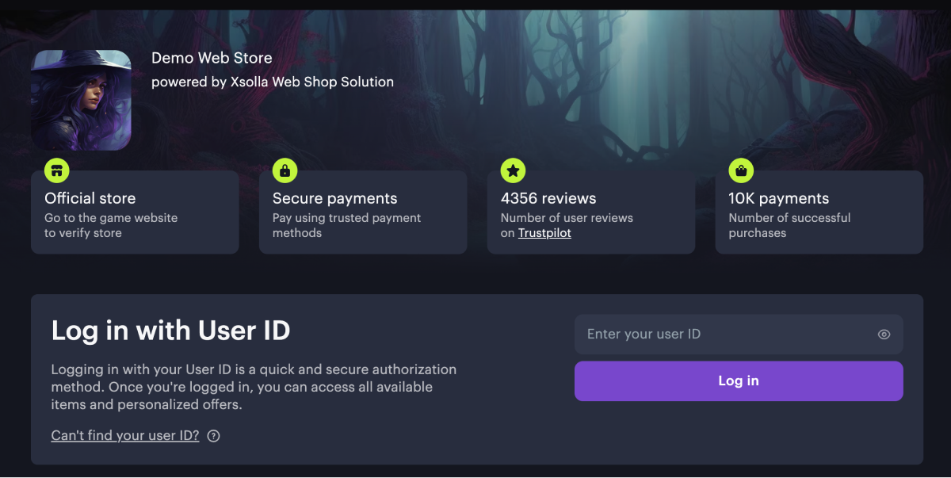Click the shopping bag icon above 10K payments
This screenshot has width=951, height=478.
[x=741, y=170]
